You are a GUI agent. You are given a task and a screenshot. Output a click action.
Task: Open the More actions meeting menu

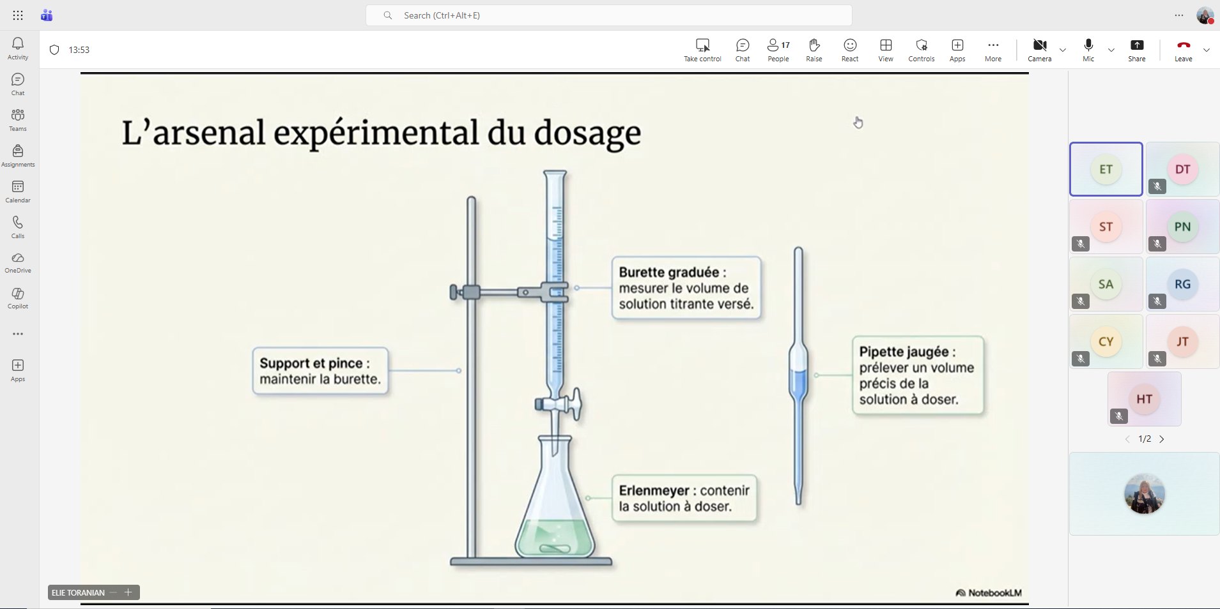tap(992, 50)
